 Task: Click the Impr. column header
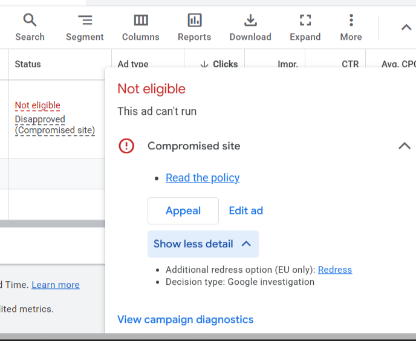288,64
